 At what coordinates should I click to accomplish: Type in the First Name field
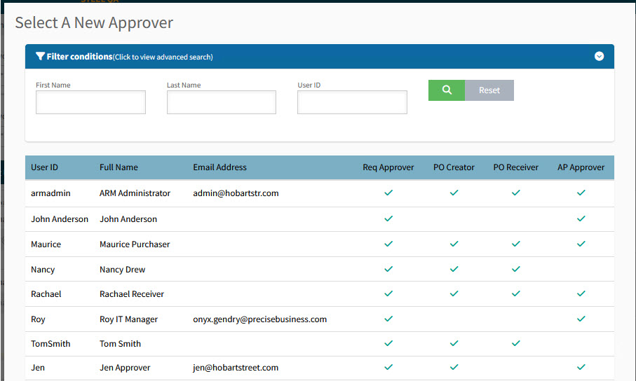(90, 102)
